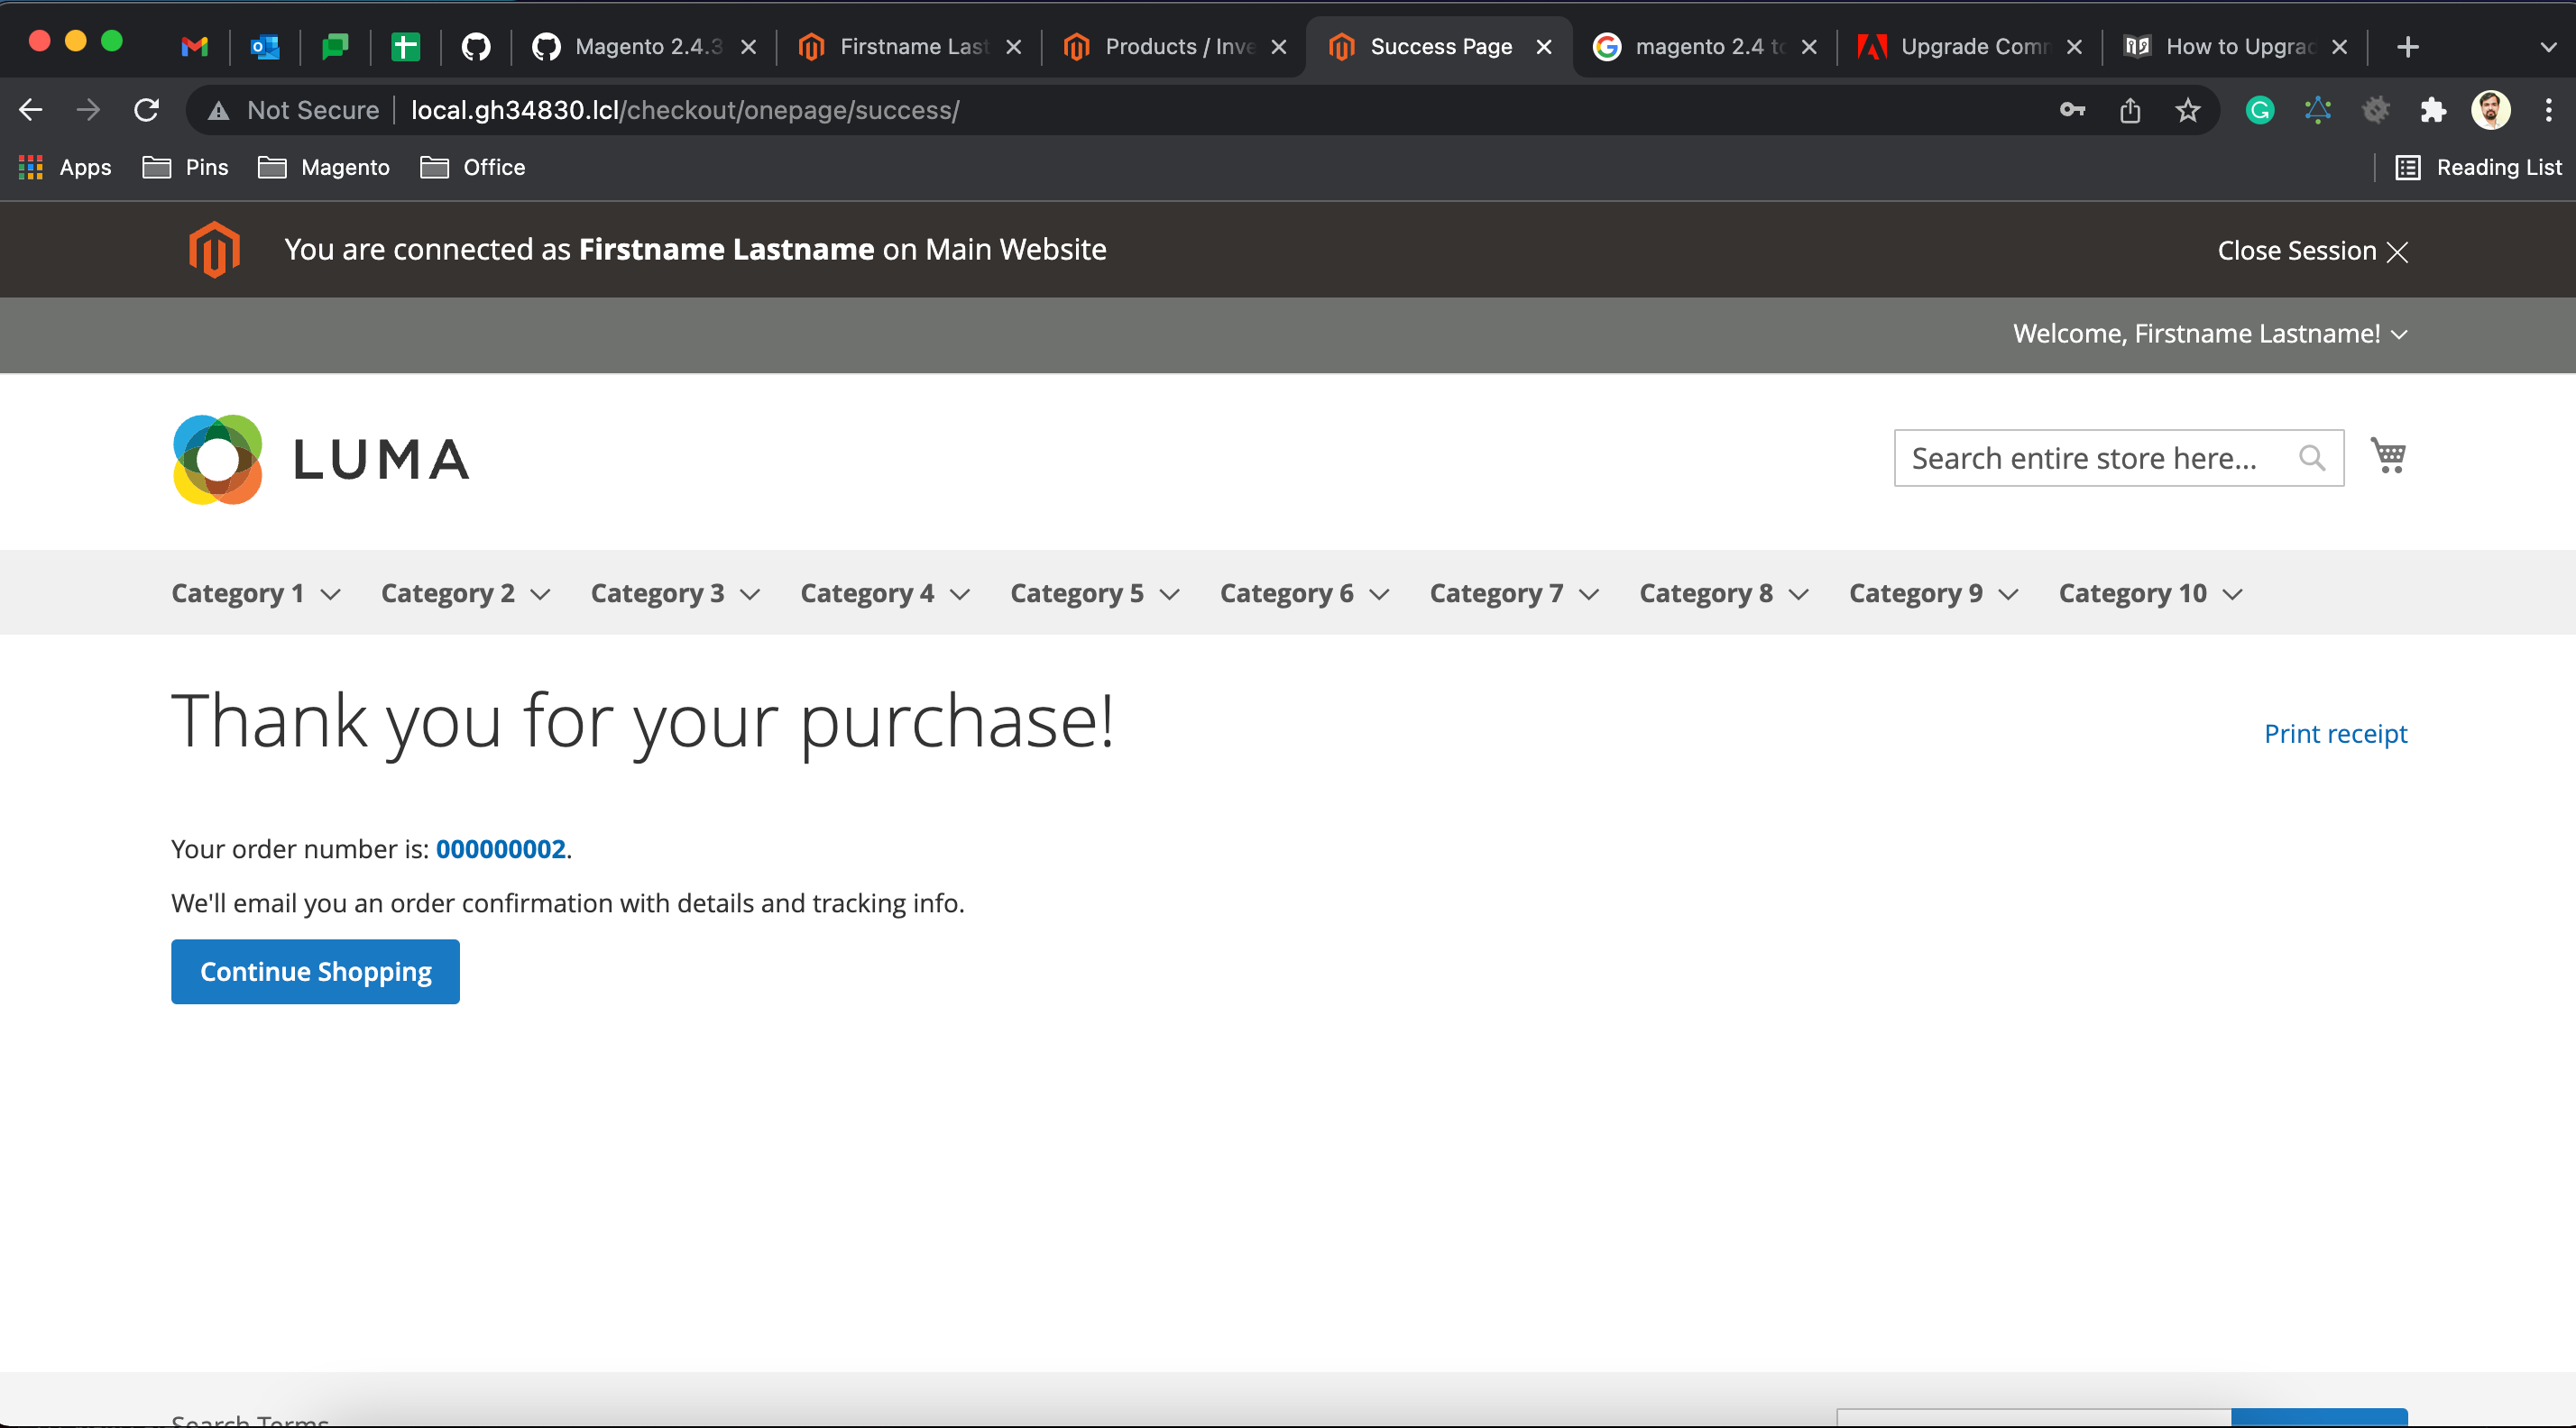This screenshot has height=1428, width=2576.
Task: Open the Print receipt link
Action: point(2335,733)
